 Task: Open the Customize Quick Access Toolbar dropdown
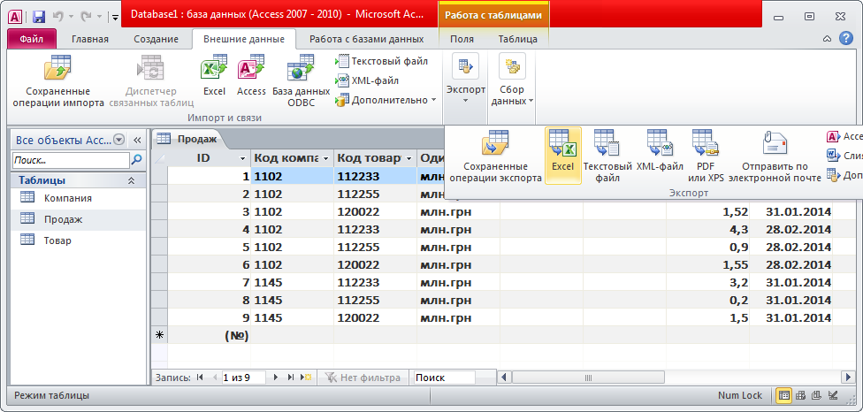[115, 17]
